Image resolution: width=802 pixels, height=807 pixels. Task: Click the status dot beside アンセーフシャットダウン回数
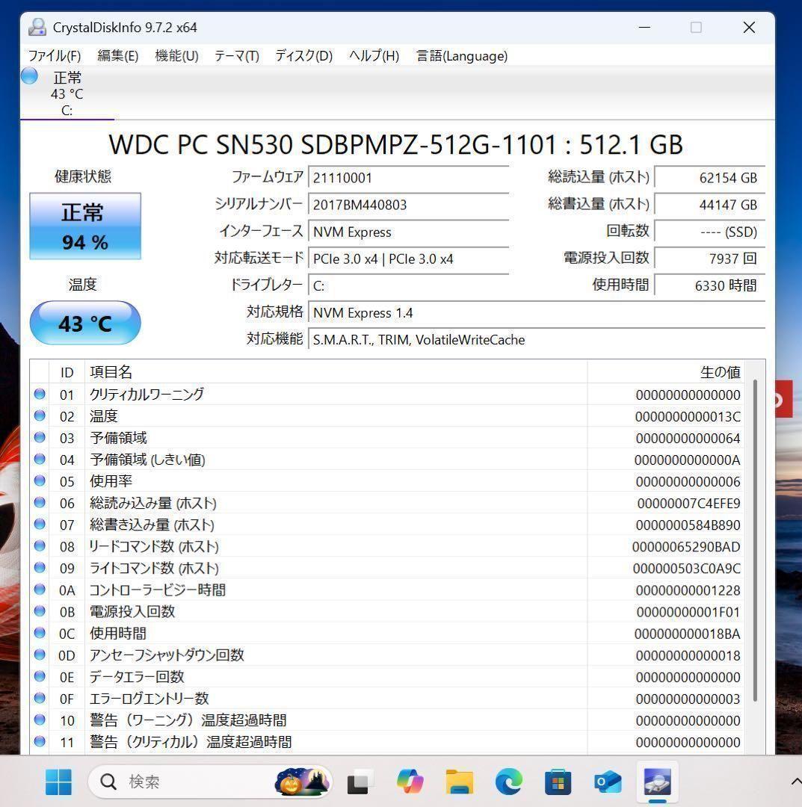(40, 655)
